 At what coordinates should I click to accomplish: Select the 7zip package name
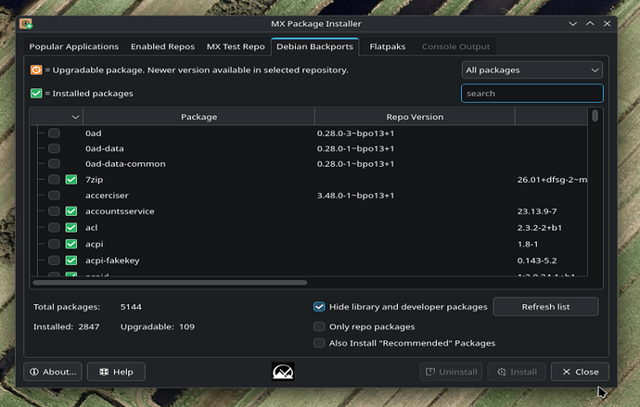[95, 180]
